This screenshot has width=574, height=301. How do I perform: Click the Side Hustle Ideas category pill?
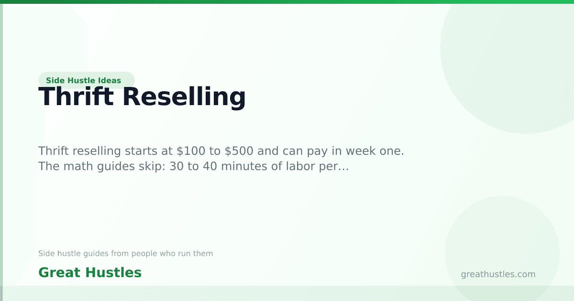coord(86,80)
